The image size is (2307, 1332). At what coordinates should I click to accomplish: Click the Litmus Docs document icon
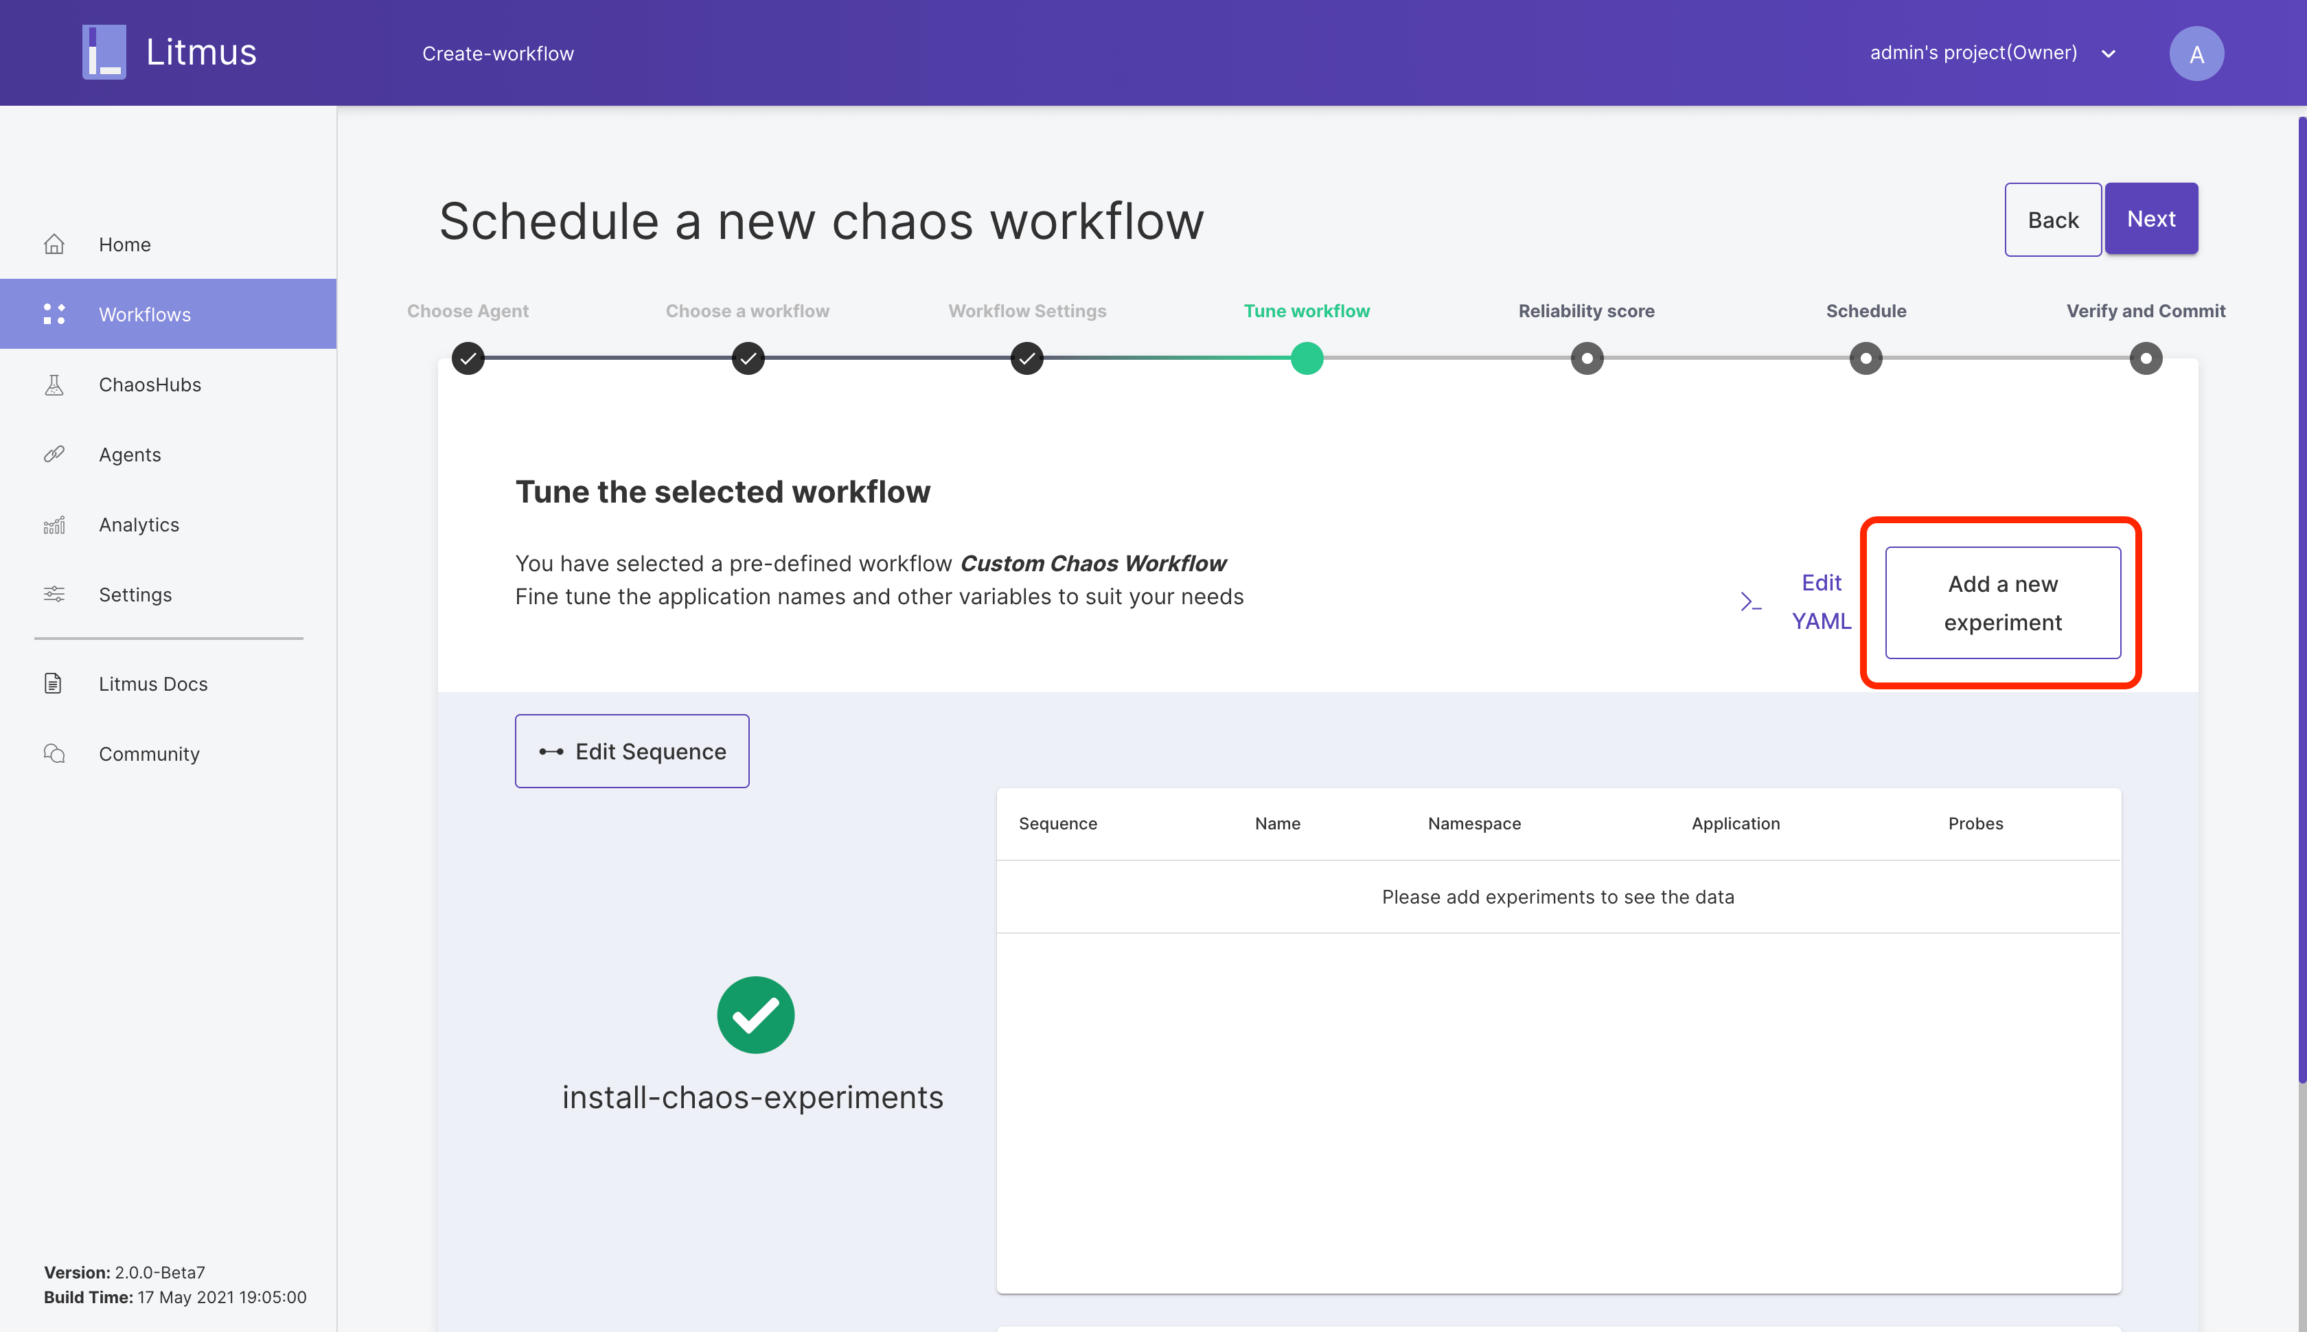[x=54, y=683]
